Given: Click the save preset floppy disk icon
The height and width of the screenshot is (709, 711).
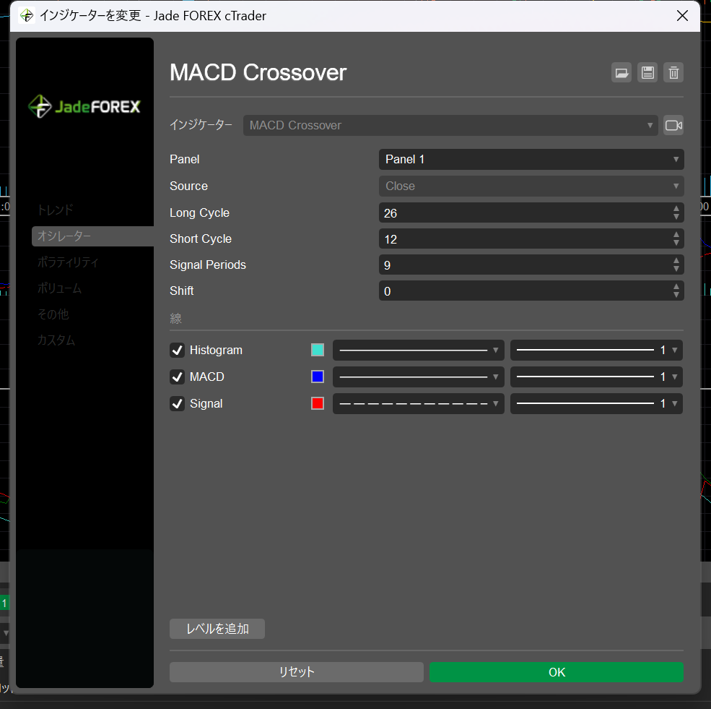Looking at the screenshot, I should (647, 72).
